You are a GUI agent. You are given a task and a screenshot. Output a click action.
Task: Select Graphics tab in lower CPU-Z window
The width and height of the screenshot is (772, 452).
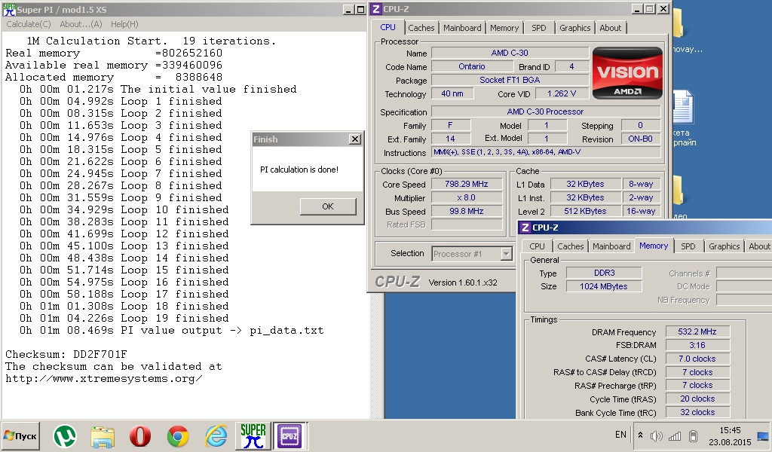tap(725, 246)
